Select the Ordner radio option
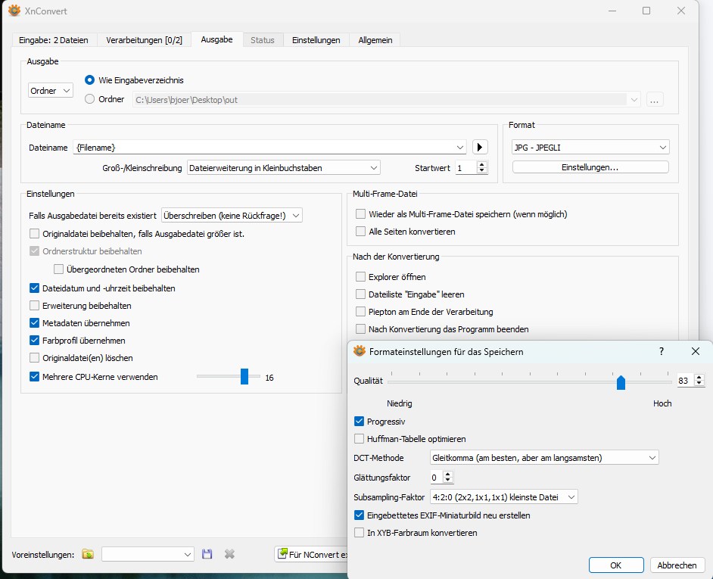 [x=89, y=98]
